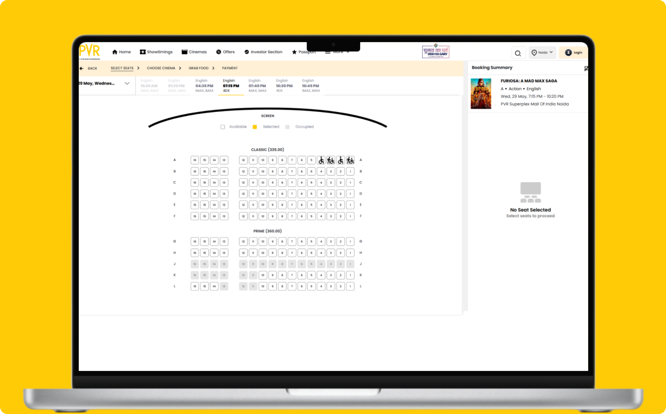Click the PVR logo

tap(89, 52)
